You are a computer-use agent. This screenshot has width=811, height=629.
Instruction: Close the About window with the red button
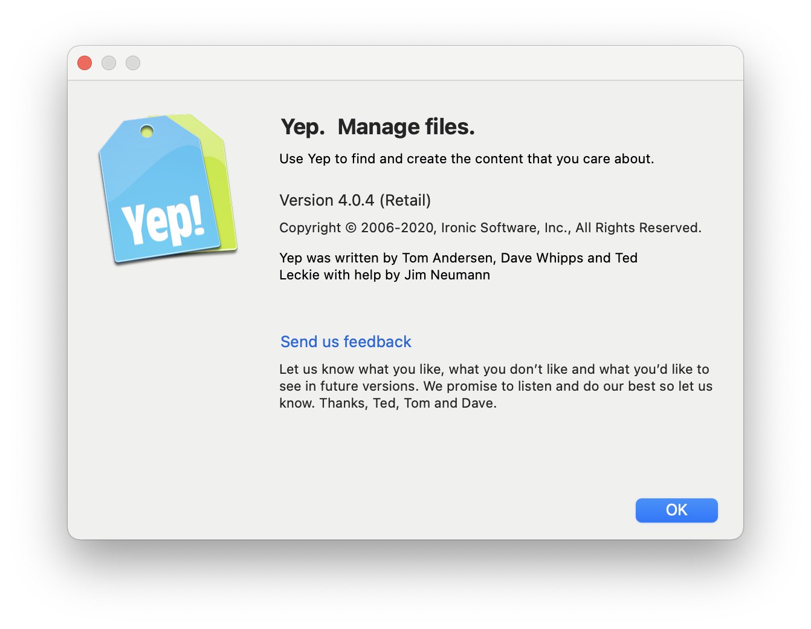click(x=85, y=63)
